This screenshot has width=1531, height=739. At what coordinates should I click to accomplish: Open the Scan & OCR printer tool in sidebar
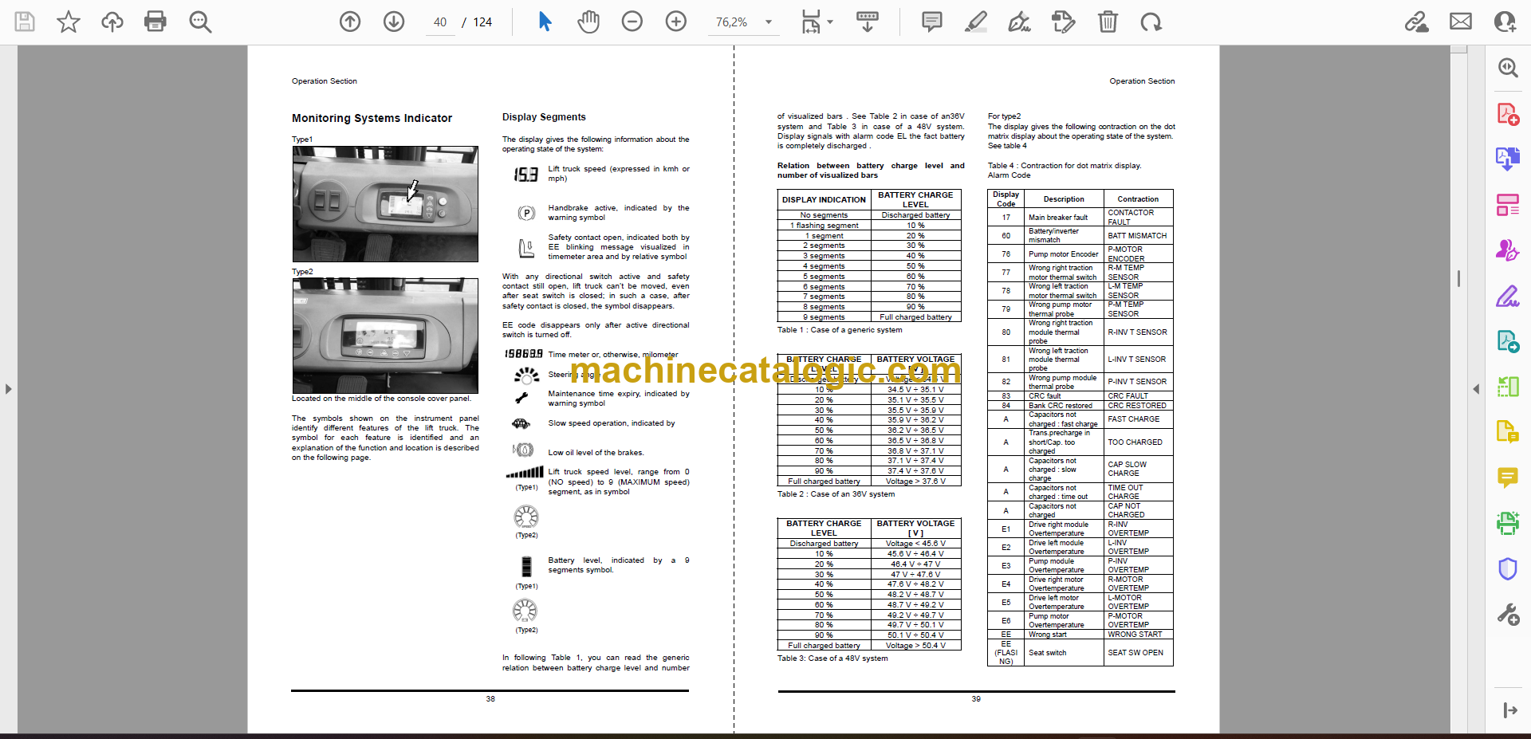tap(1507, 523)
